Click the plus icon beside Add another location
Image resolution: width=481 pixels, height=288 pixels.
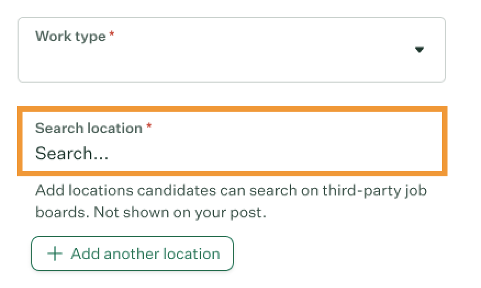tap(55, 254)
